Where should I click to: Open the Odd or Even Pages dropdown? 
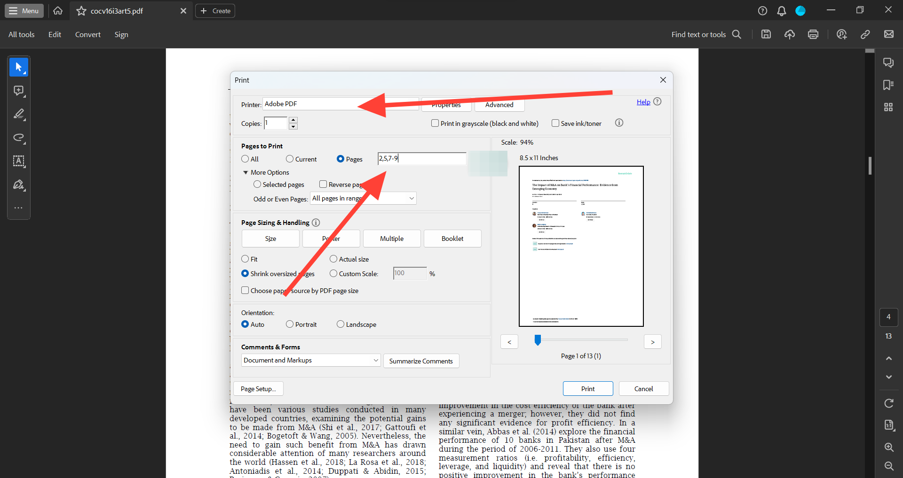[363, 198]
